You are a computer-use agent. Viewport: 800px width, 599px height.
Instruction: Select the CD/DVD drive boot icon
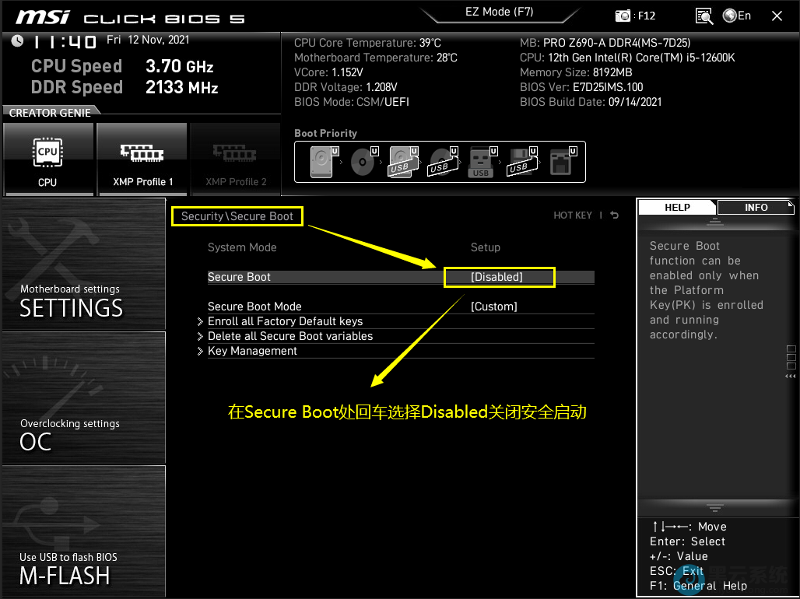[362, 162]
